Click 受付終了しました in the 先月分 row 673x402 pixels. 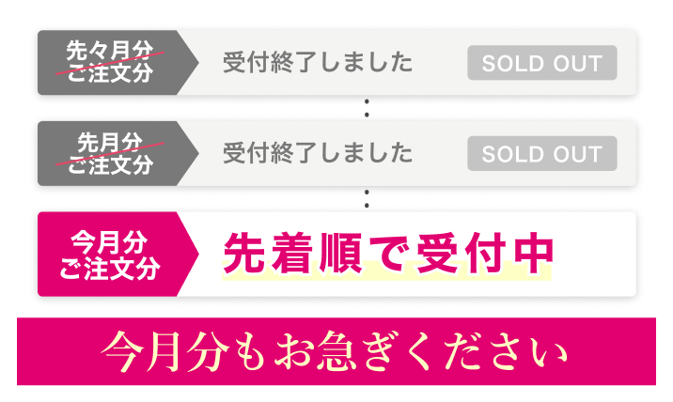(318, 154)
